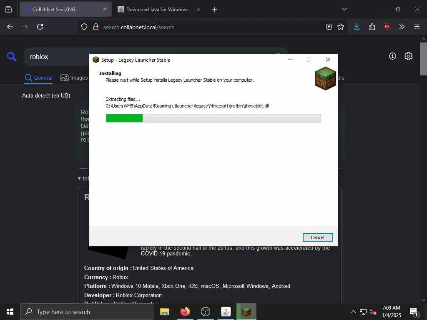This screenshot has height=320, width=427.
Task: Click the Minecraft grass block icon in Setup title bar
Action: pos(96,60)
